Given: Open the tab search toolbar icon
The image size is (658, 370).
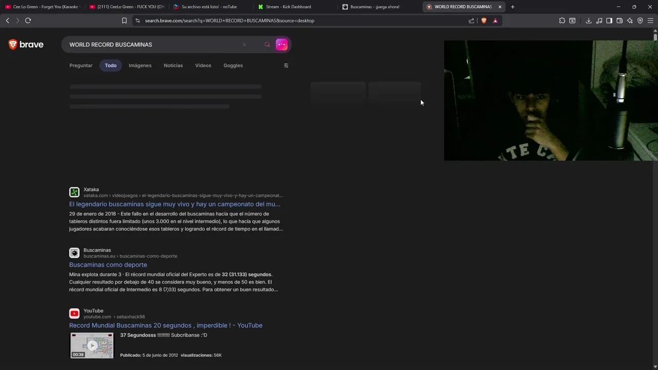Looking at the screenshot, I should (x=572, y=21).
